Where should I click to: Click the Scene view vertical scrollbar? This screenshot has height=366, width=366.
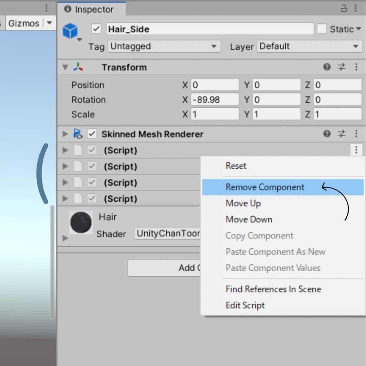(x=52, y=262)
